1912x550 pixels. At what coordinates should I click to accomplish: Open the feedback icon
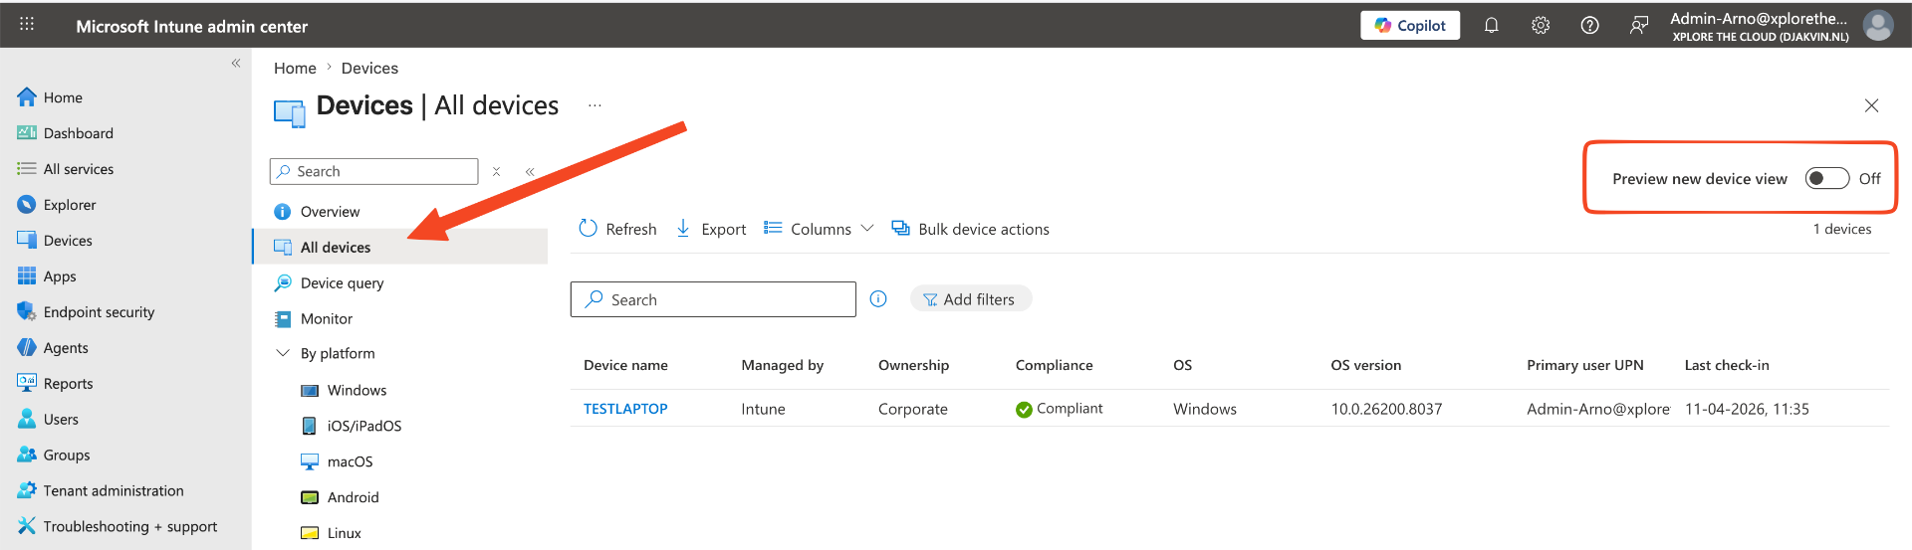(1638, 26)
